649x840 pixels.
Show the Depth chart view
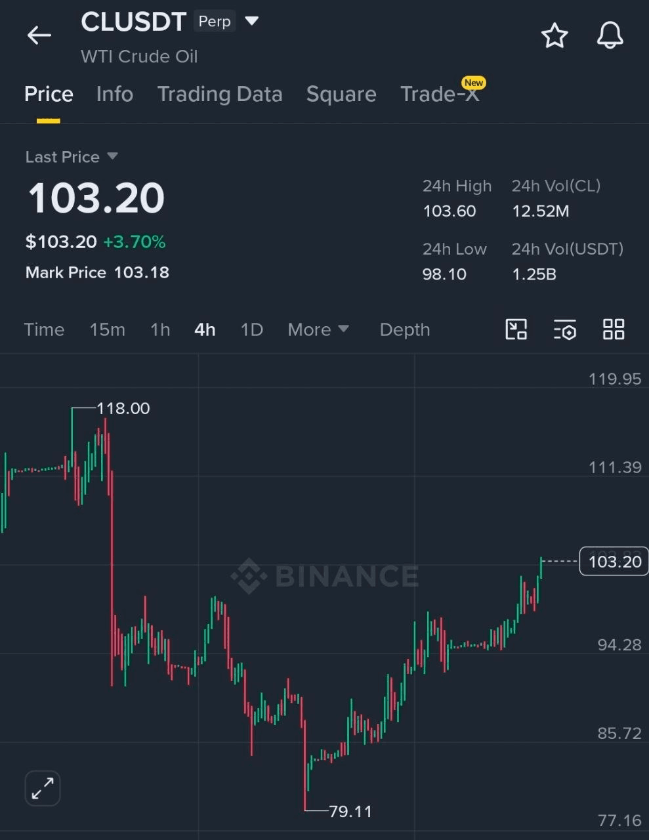click(x=404, y=329)
